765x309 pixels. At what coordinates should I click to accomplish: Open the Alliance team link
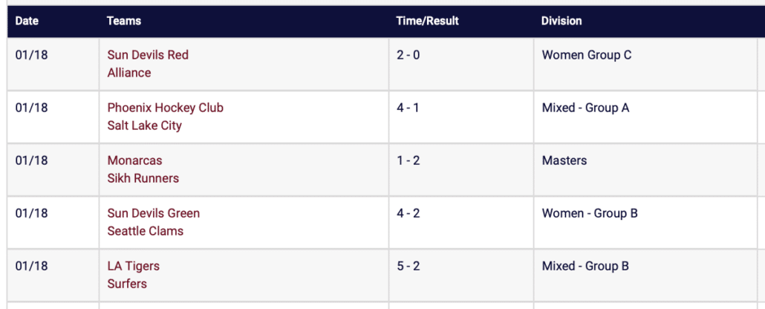[x=129, y=73]
